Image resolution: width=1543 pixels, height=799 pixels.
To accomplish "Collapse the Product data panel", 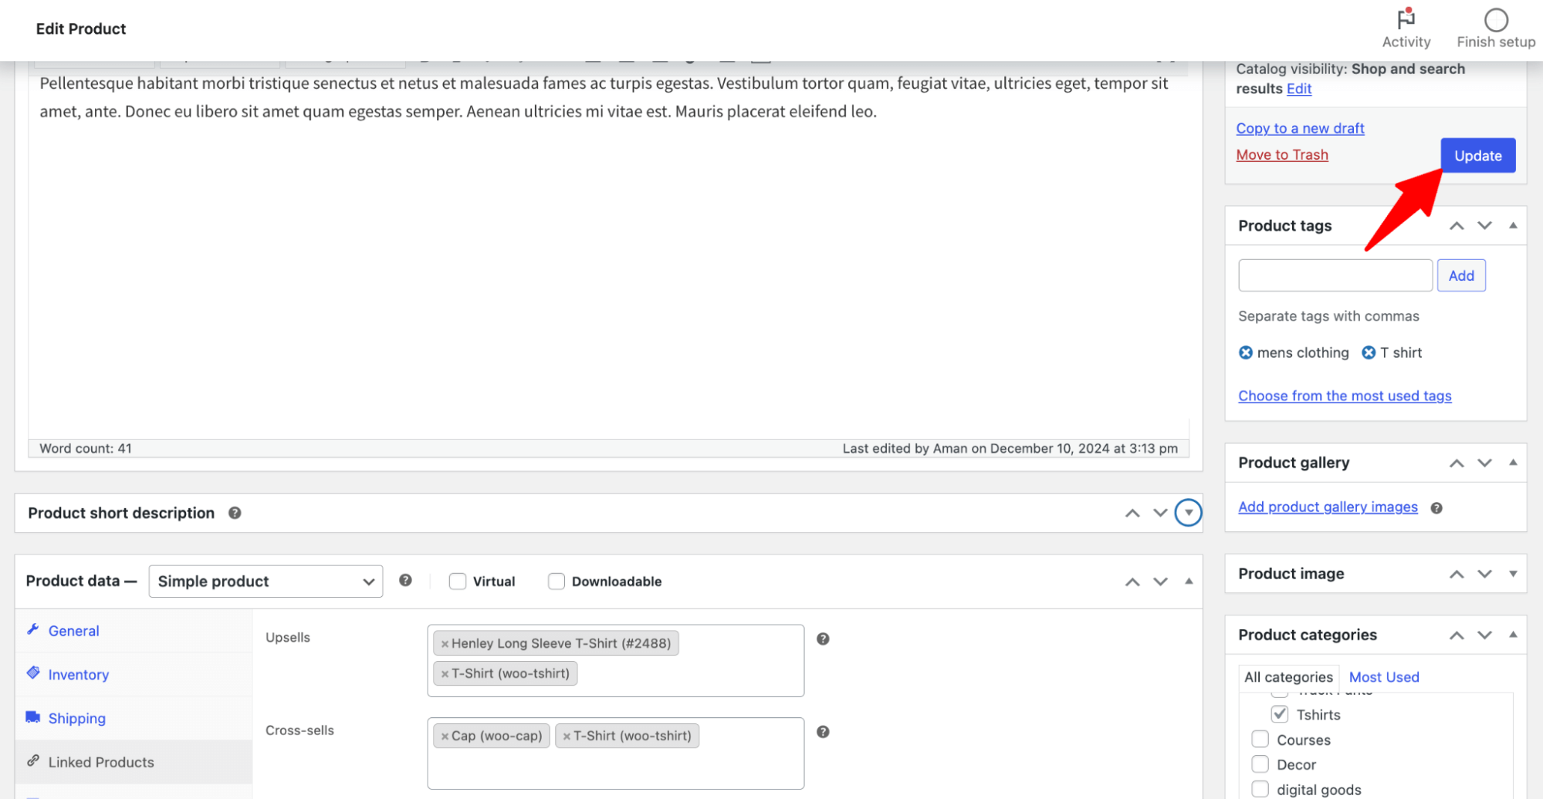I will tap(1188, 581).
